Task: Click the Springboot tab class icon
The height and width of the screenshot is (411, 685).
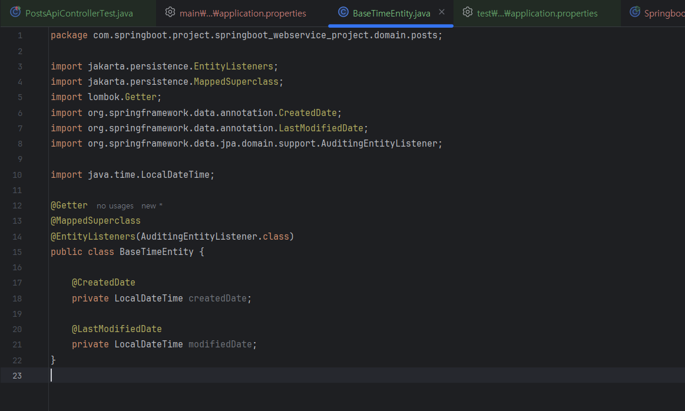Action: point(635,12)
